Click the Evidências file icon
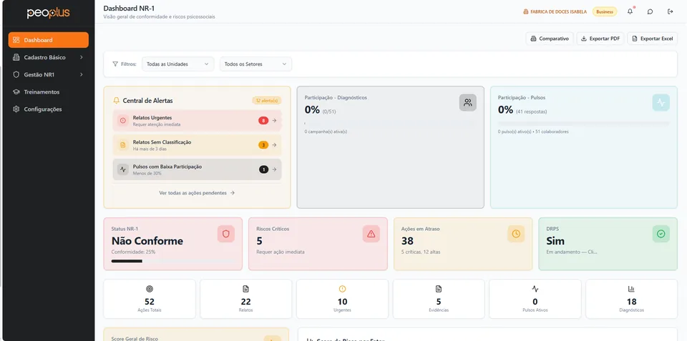Viewport: 687px width, 341px height. (439, 289)
